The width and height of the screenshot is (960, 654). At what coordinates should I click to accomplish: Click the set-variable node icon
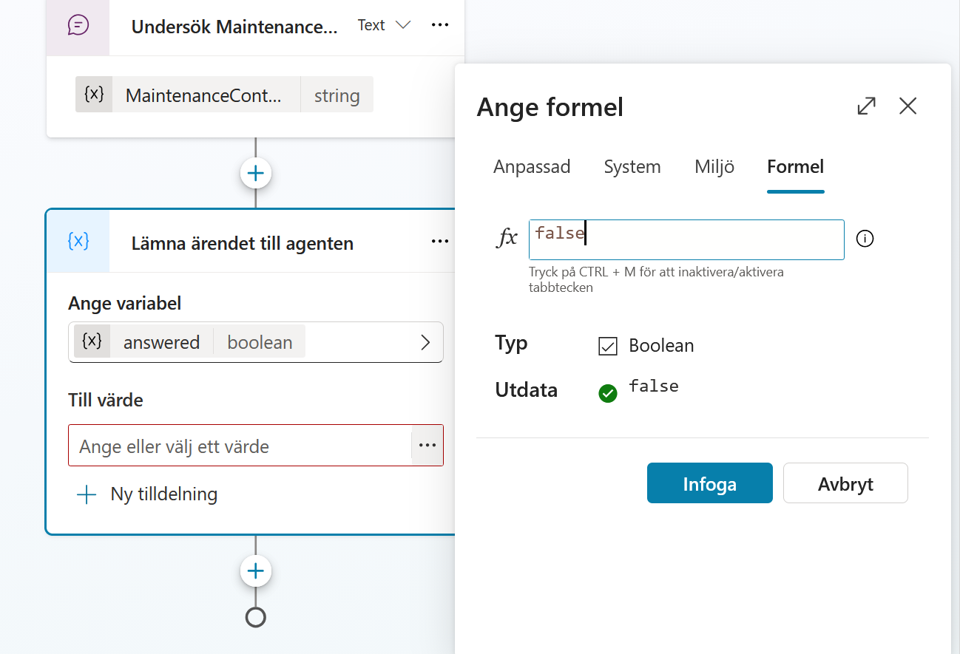[x=78, y=242]
